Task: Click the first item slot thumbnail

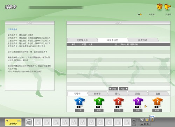Action: [x=29, y=122]
